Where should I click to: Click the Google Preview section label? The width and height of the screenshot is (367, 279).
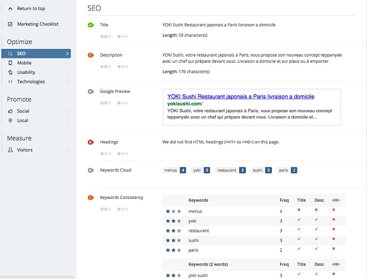pos(115,92)
